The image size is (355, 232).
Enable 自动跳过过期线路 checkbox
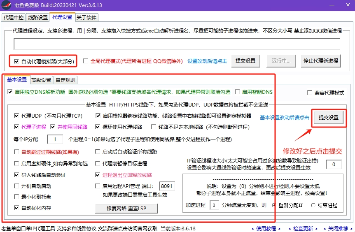[x=16, y=152]
